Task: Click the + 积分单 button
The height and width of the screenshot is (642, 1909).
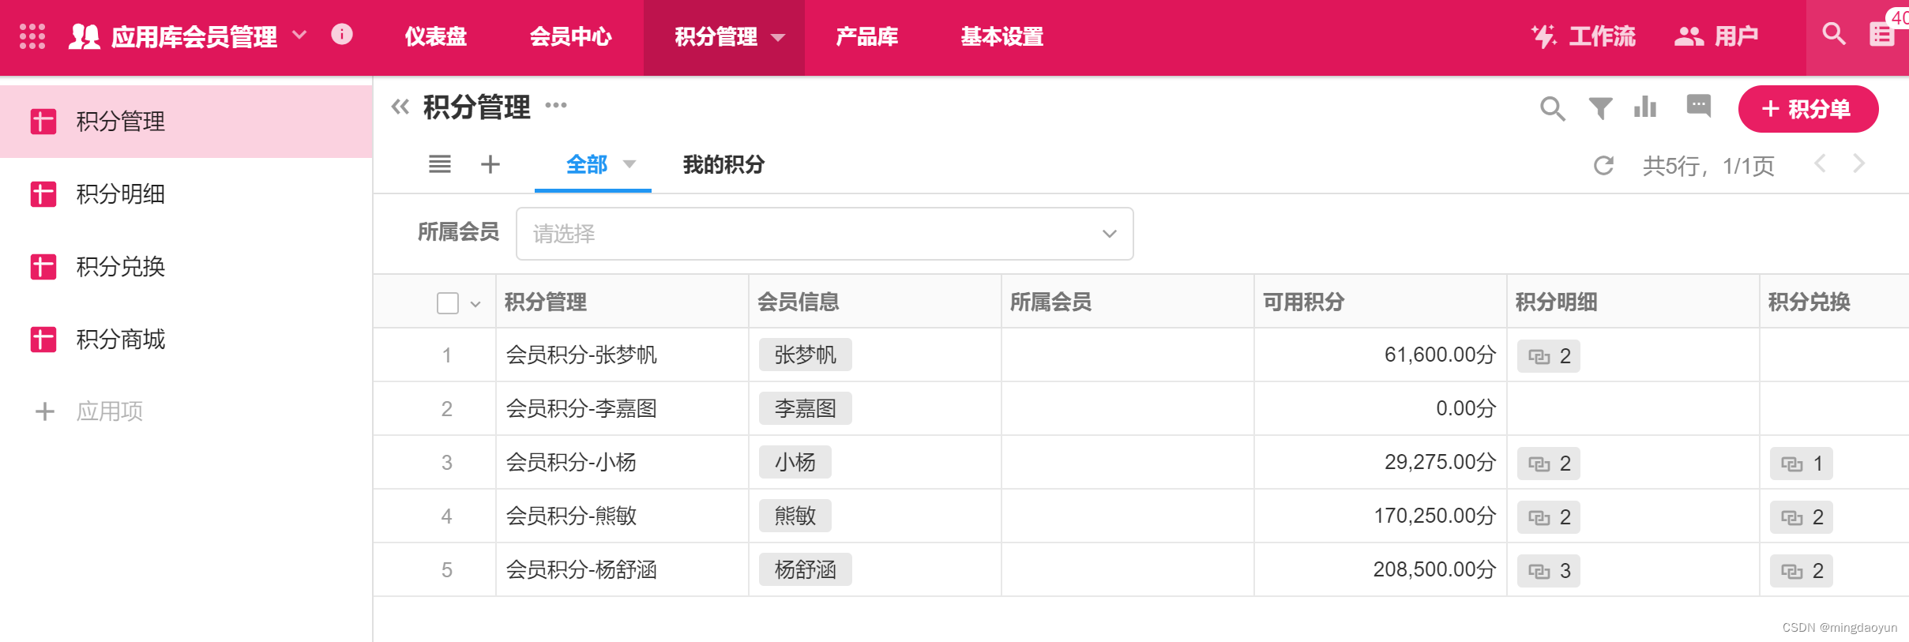Action: coord(1808,109)
